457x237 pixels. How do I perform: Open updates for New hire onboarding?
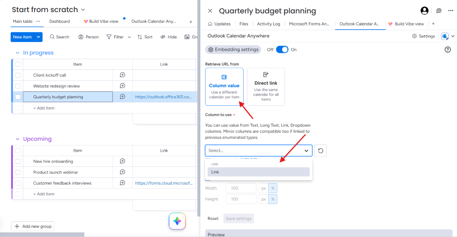coord(122,161)
